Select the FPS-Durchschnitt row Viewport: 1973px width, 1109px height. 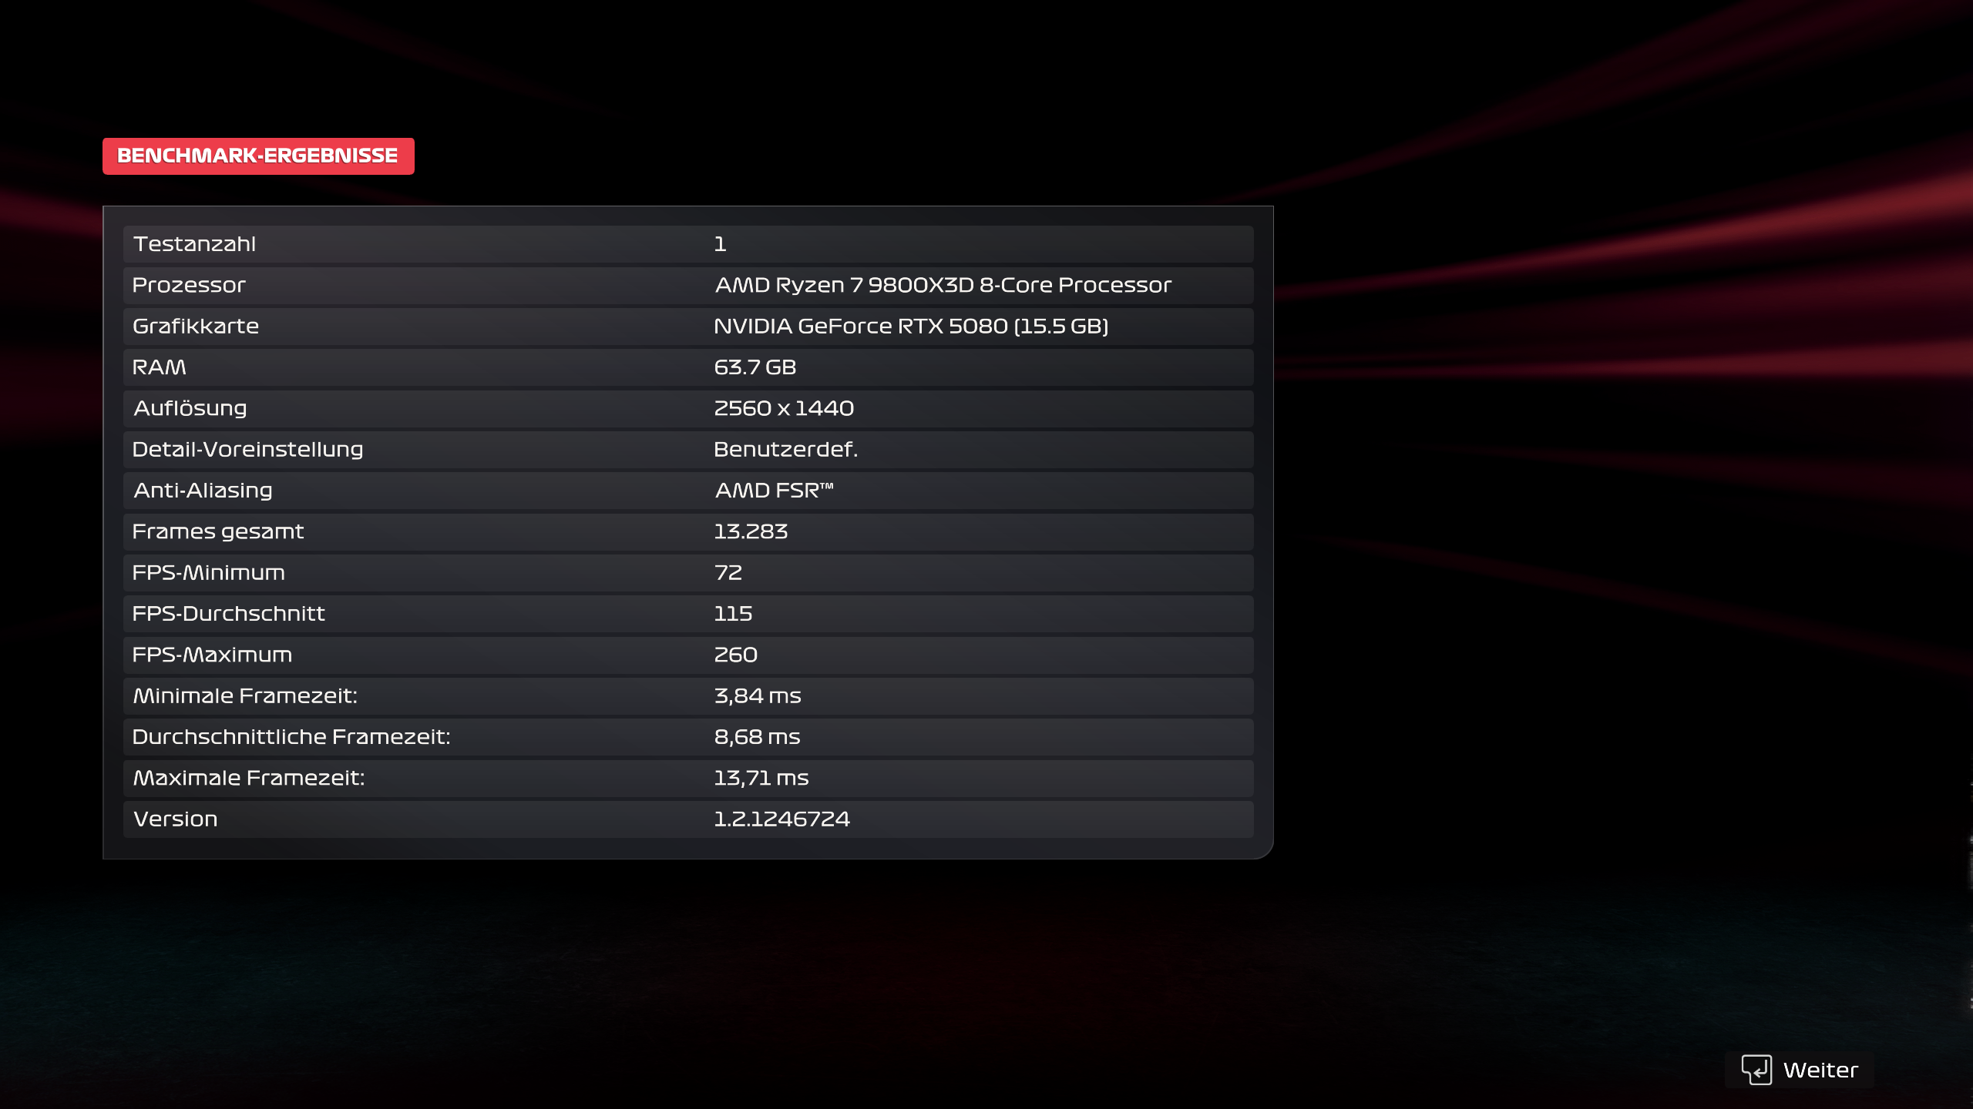pos(687,614)
